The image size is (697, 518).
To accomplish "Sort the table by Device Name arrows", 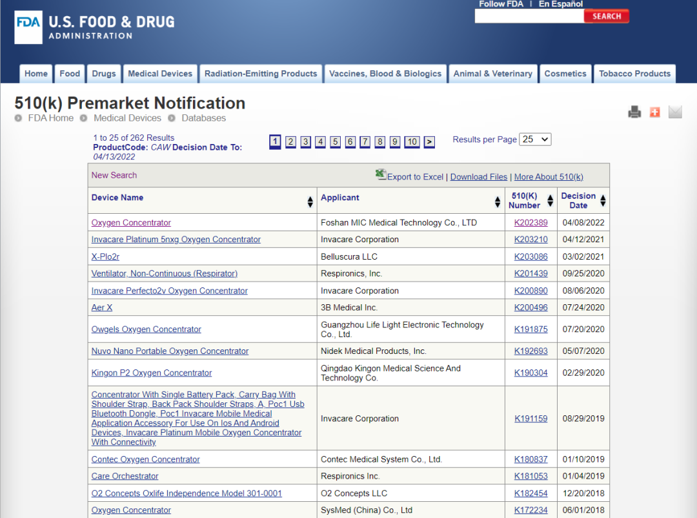I will pos(310,202).
